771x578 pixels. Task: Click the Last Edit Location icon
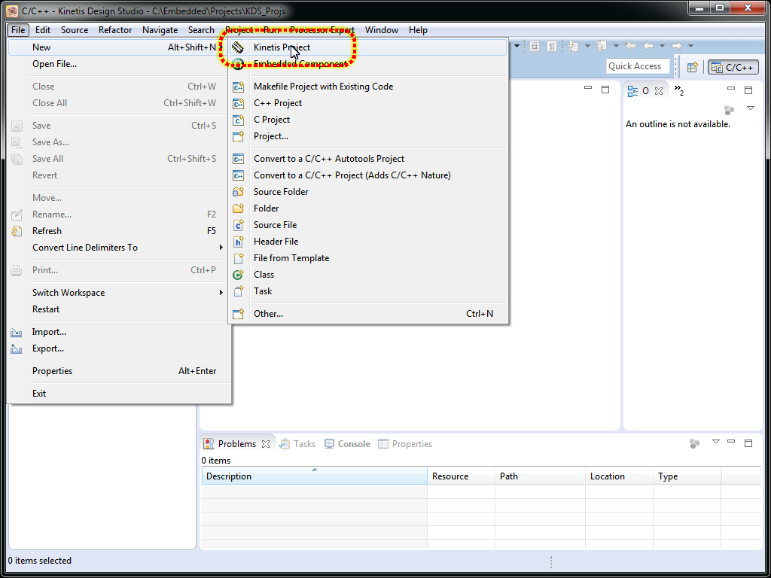pos(630,46)
